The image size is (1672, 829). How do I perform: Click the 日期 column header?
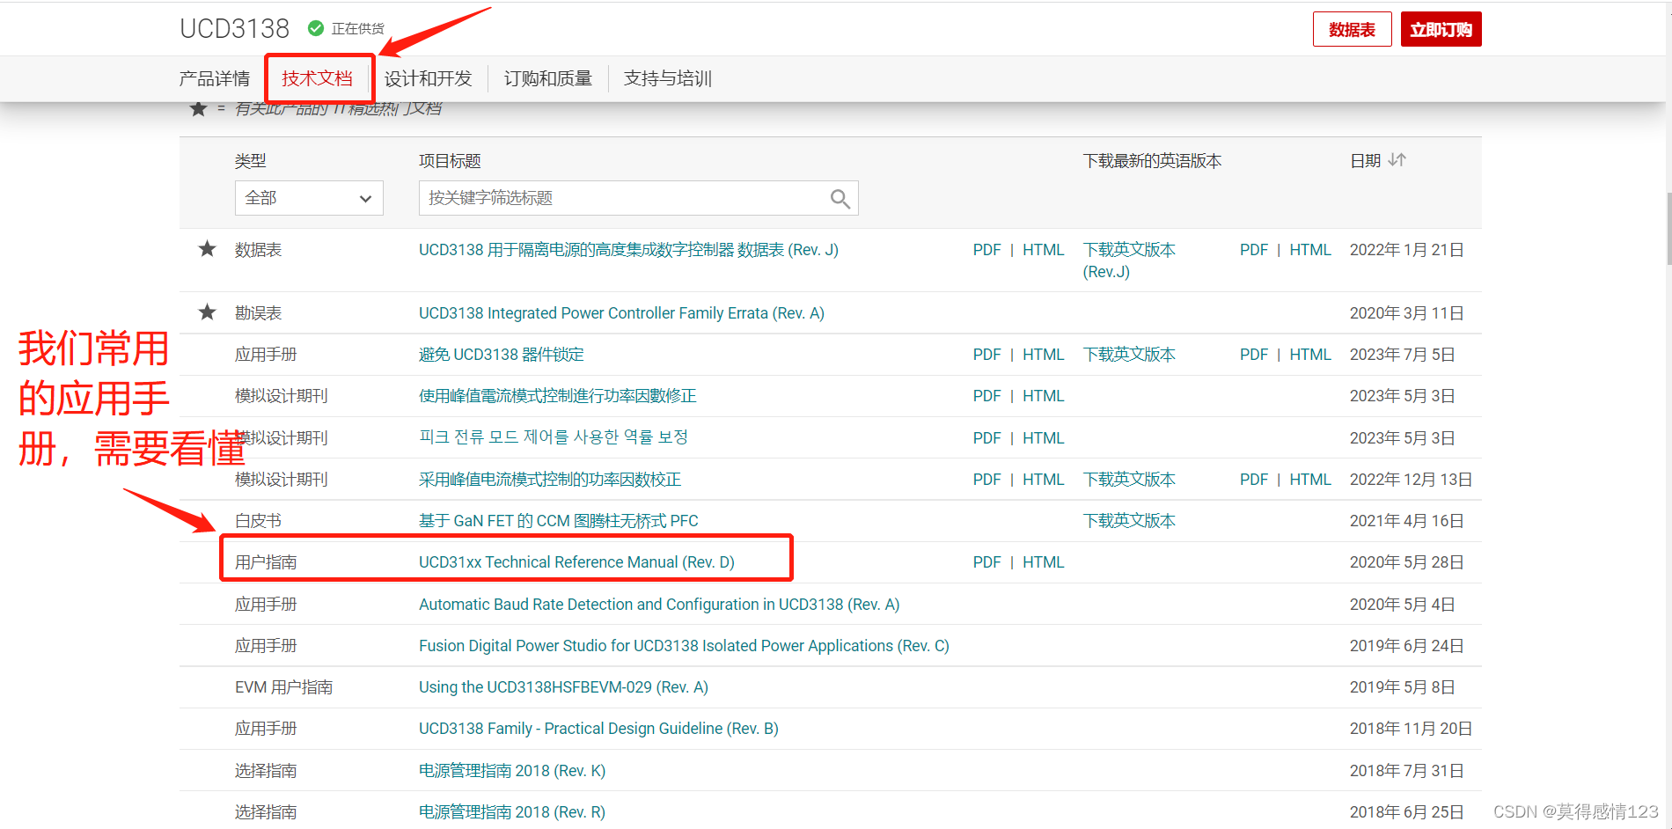coord(1365,161)
